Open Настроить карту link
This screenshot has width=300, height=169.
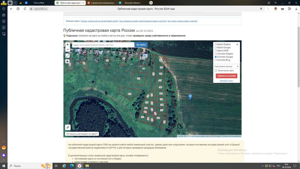pos(226,81)
